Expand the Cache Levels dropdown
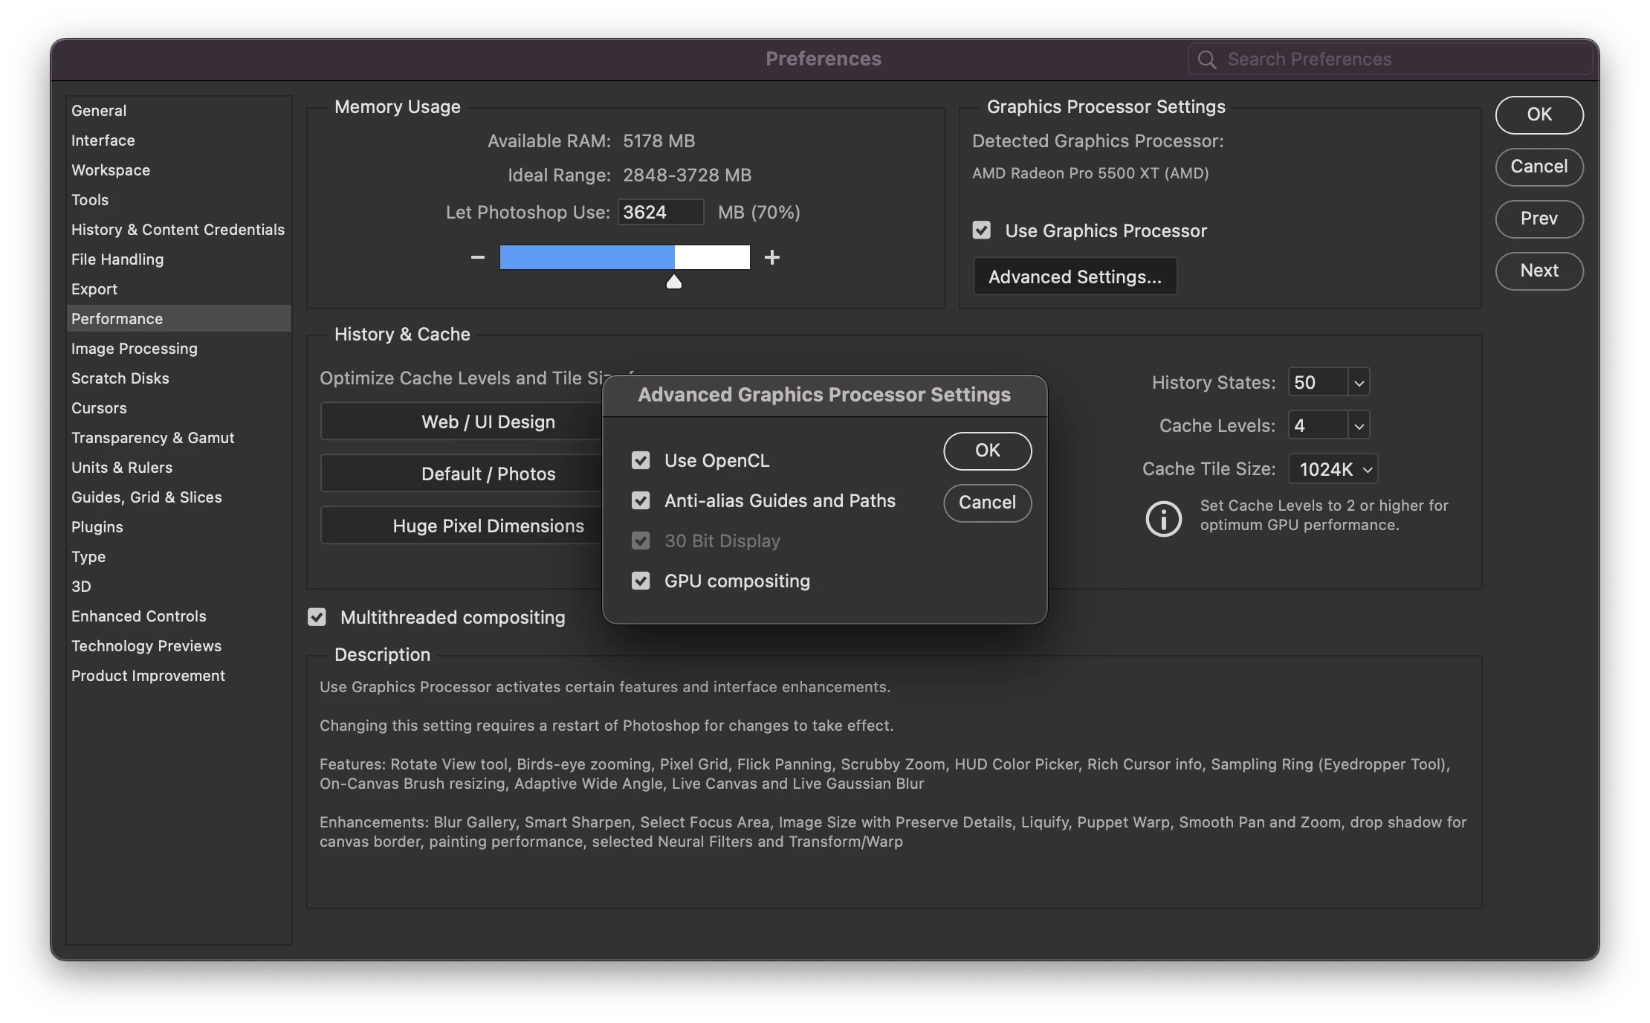Screen dimensions: 1650x1023 click(1359, 426)
